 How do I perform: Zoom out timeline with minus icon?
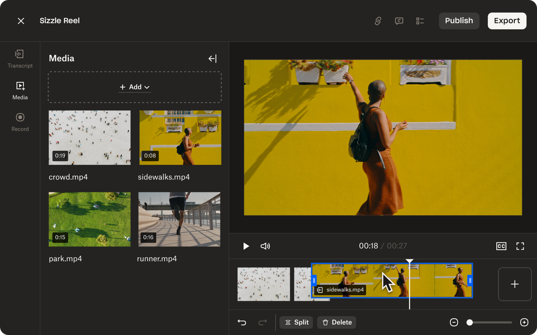pyautogui.click(x=454, y=322)
